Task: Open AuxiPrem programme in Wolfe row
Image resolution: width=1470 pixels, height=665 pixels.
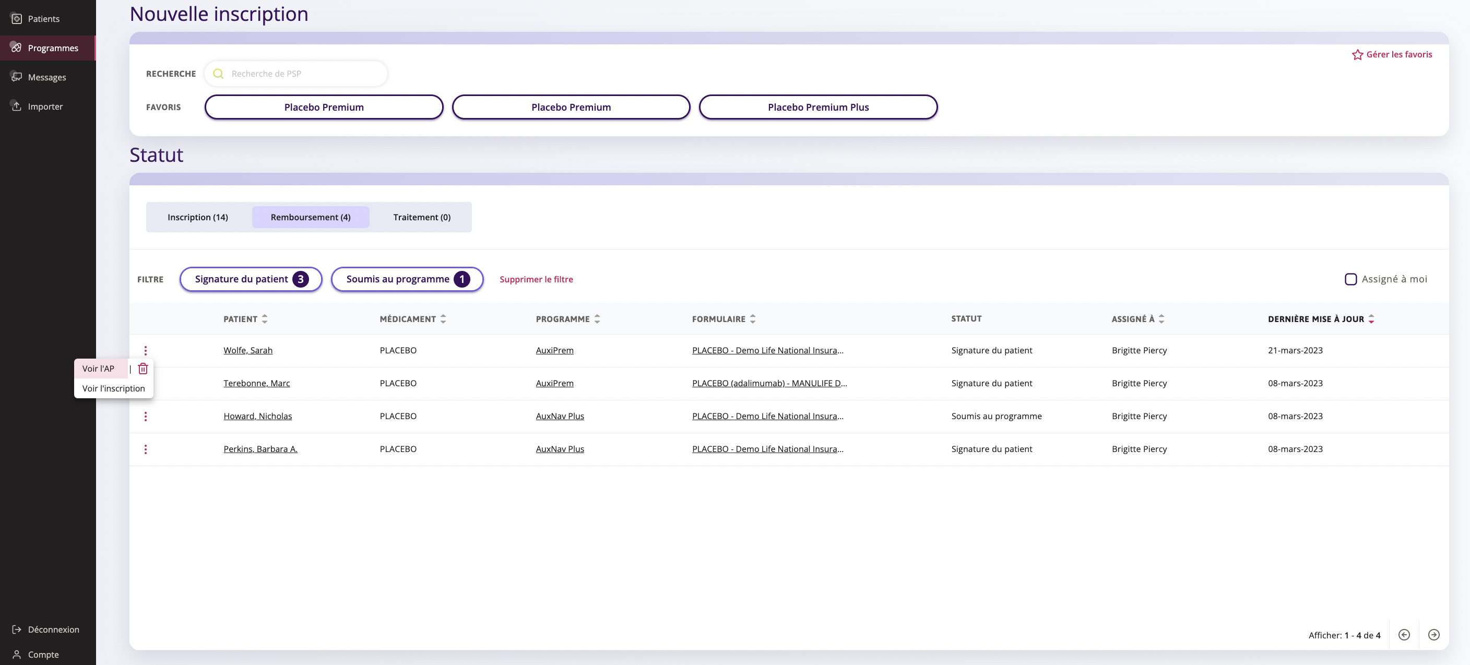Action: [x=555, y=350]
